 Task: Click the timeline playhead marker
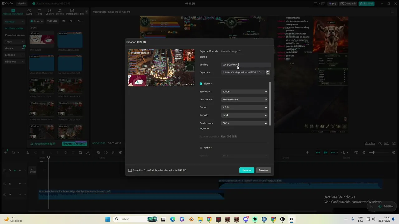(x=48, y=157)
